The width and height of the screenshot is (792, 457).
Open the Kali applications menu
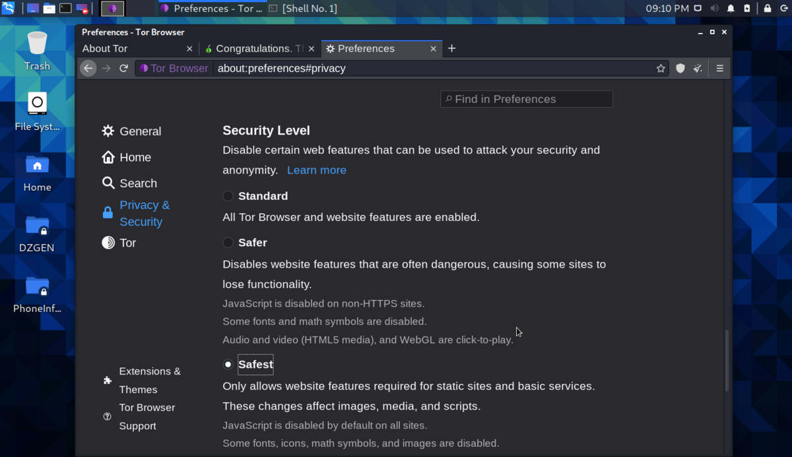point(9,9)
